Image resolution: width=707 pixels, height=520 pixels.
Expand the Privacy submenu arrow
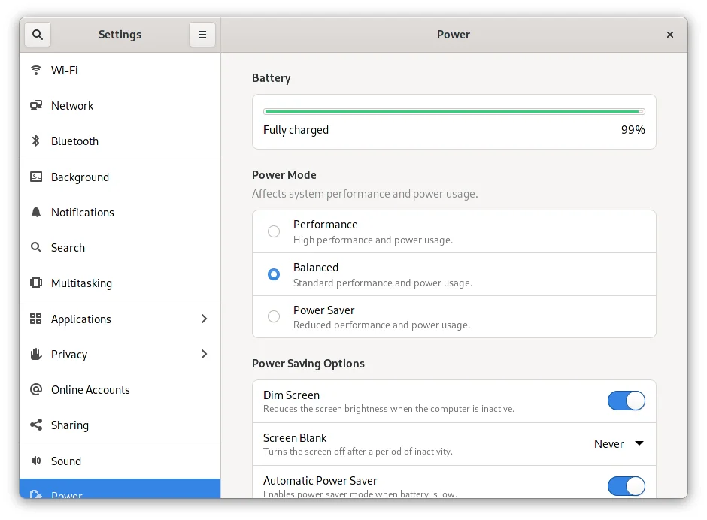[x=204, y=354]
